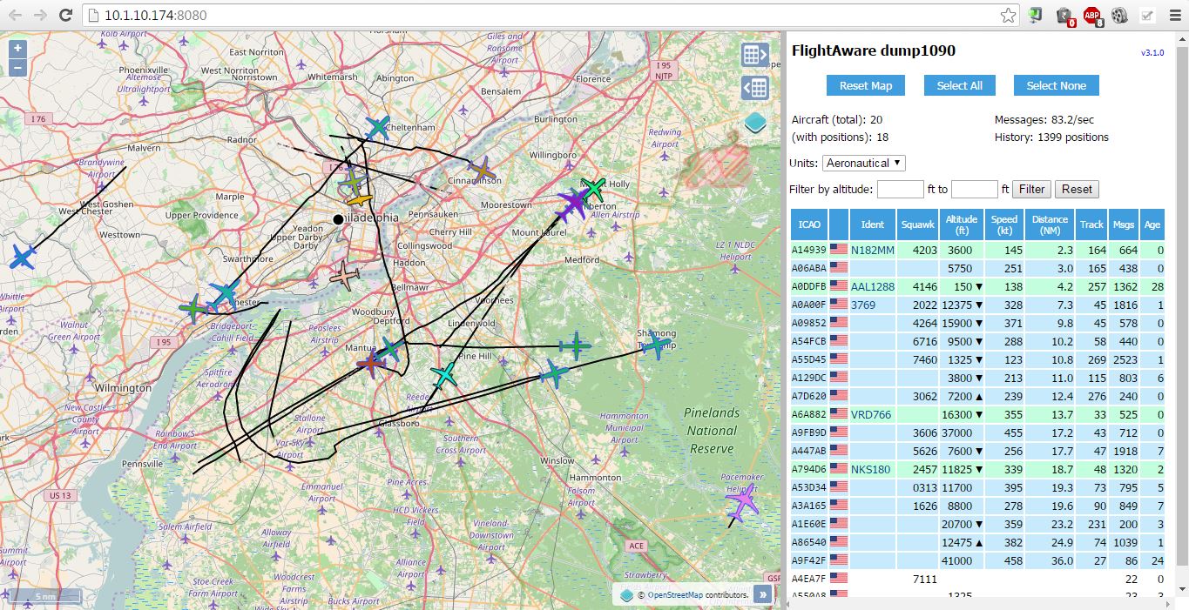
Task: Sort table by Distance column
Action: [1050, 225]
